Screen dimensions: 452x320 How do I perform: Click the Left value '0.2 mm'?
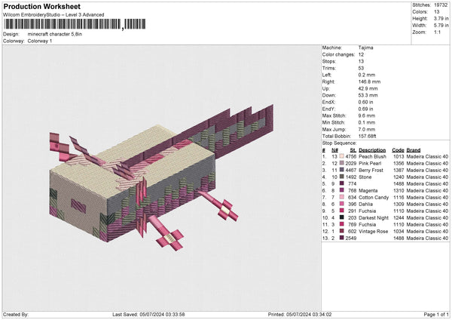coord(367,75)
